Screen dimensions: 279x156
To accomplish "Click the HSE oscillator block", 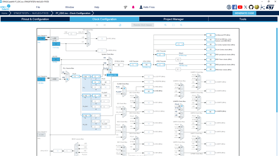I will [x=55, y=79].
